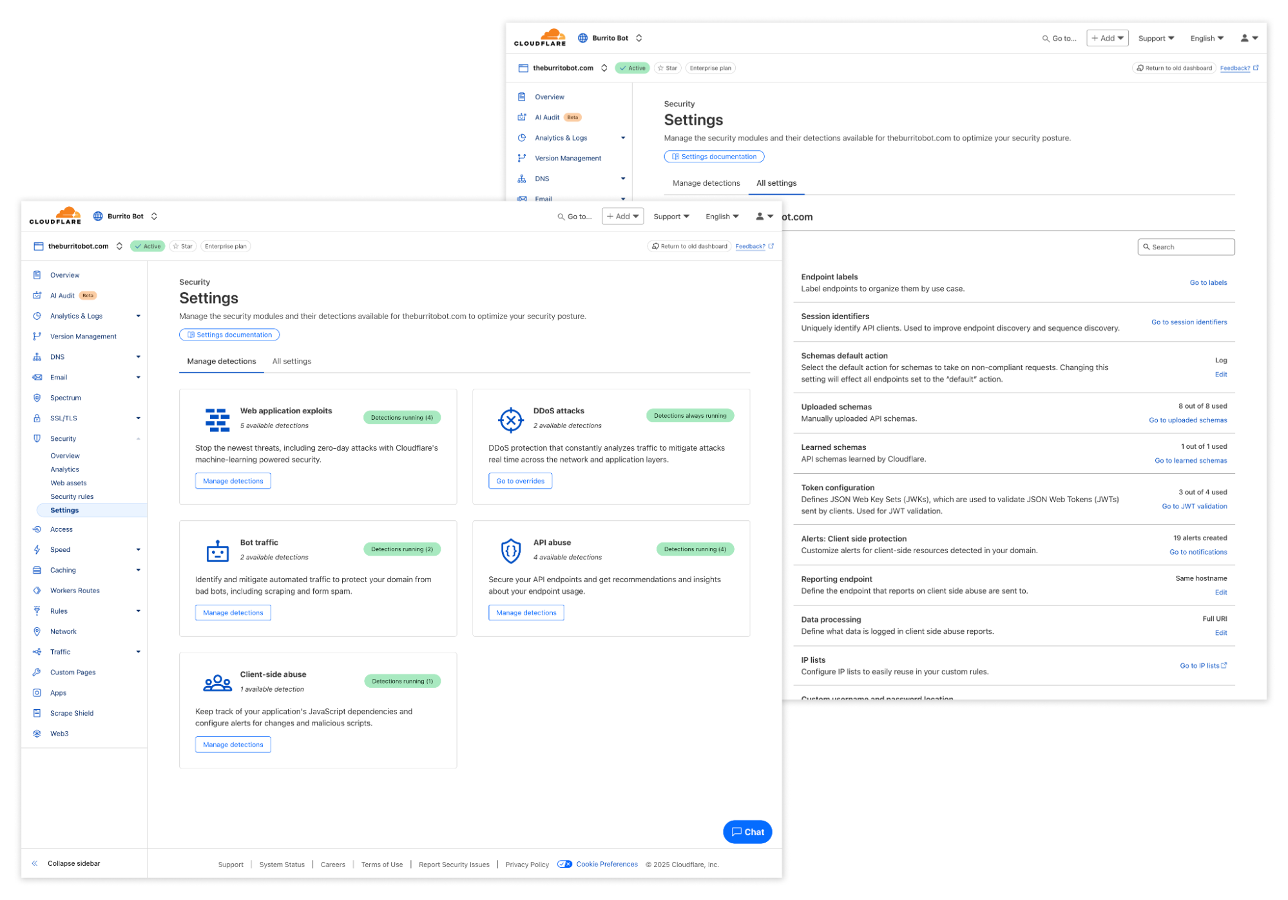Image resolution: width=1288 pixels, height=900 pixels.
Task: Click Go to JWT validation link
Action: [x=1195, y=507]
